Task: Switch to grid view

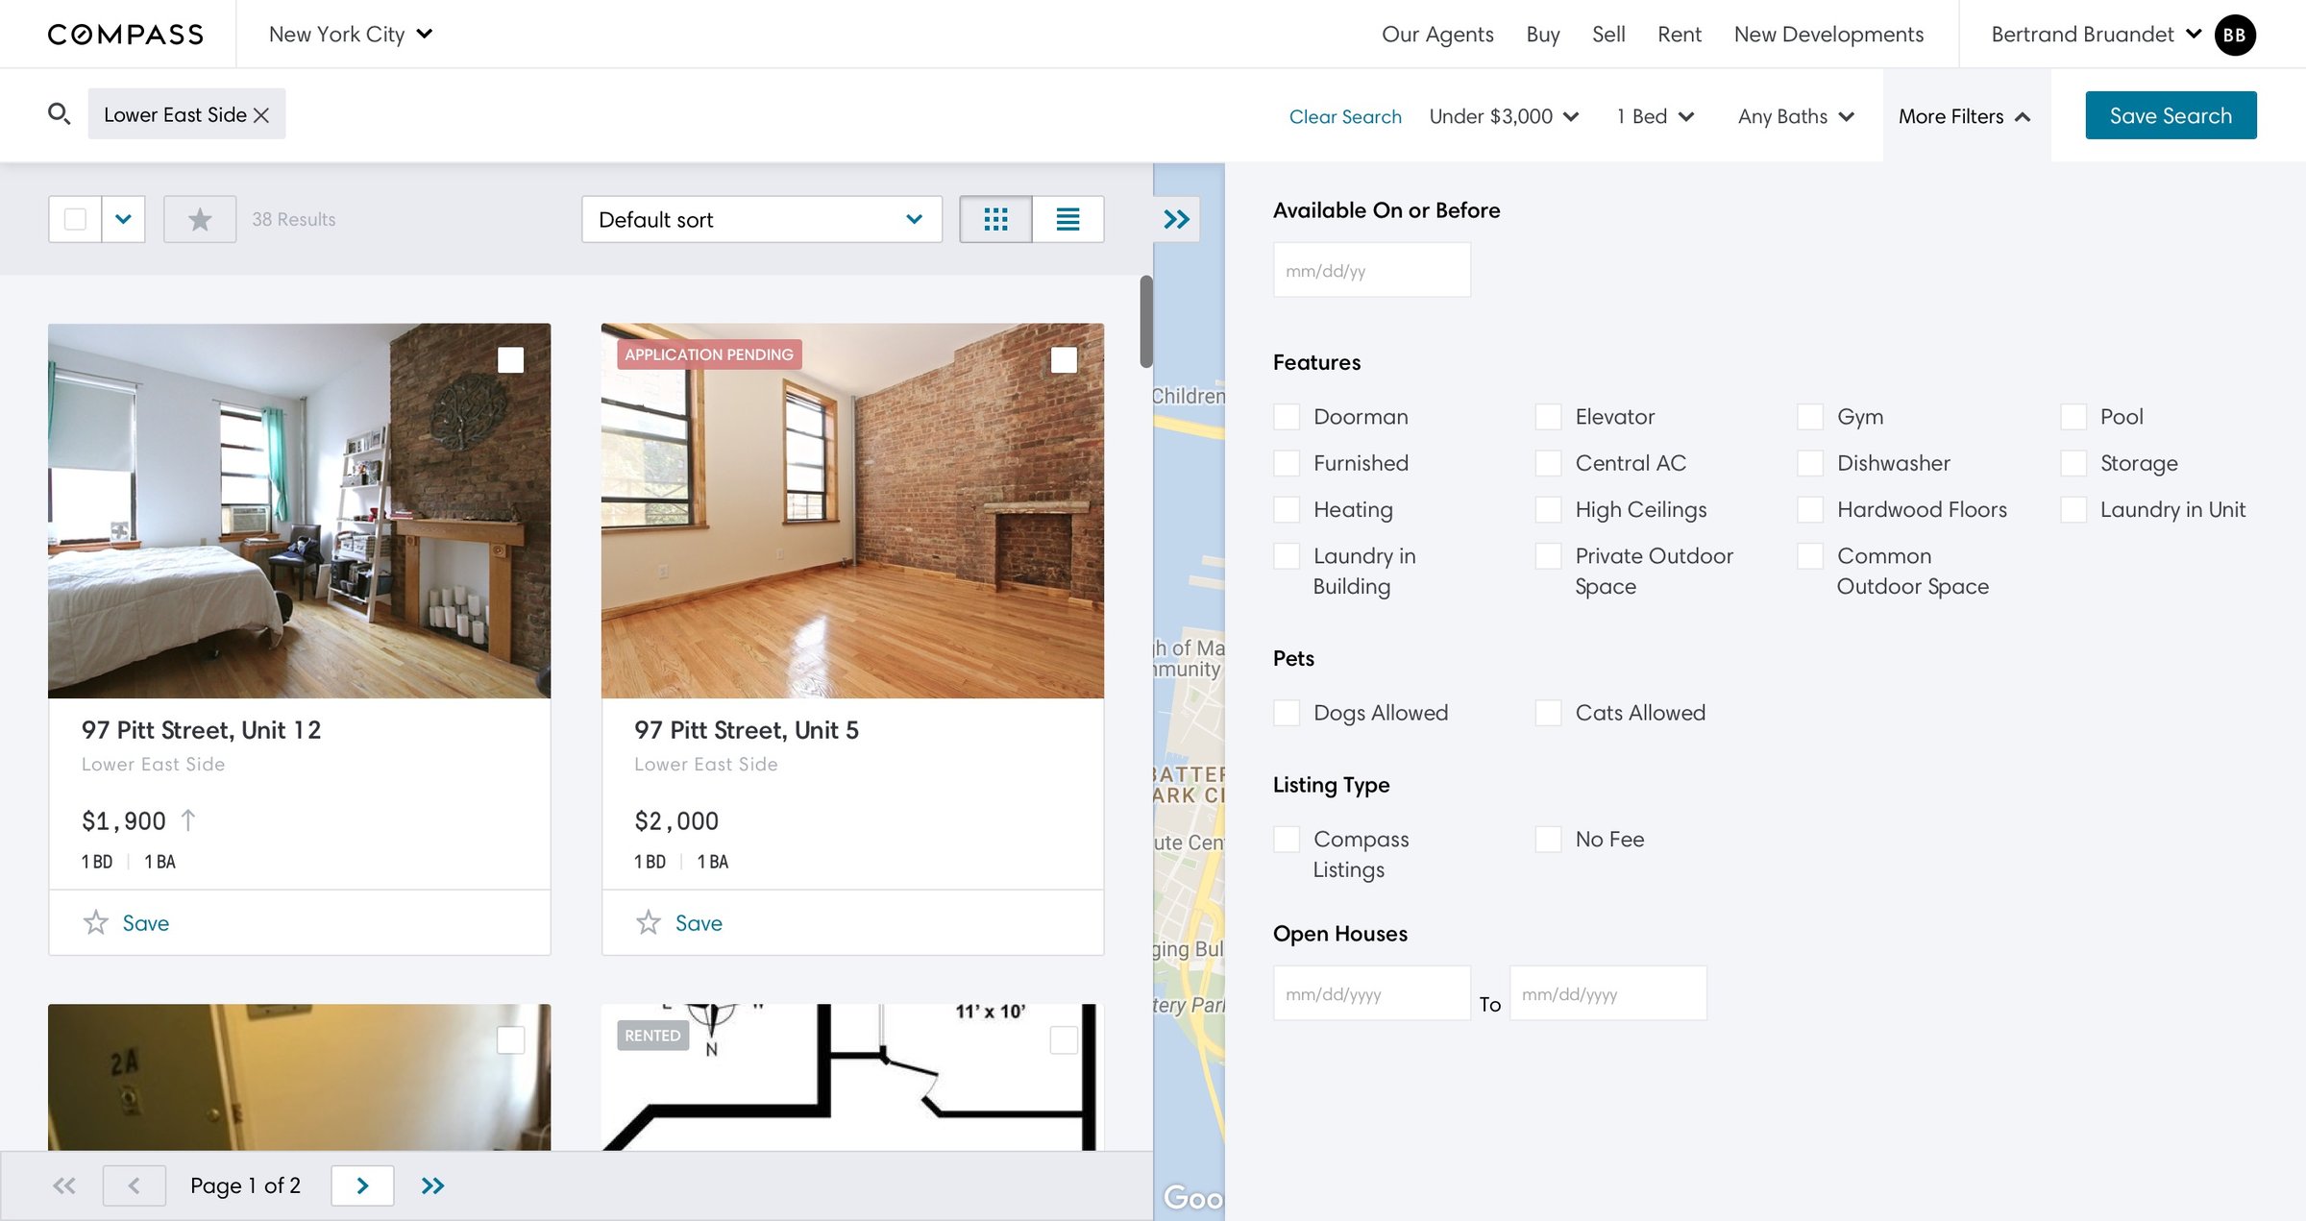Action: coord(995,219)
